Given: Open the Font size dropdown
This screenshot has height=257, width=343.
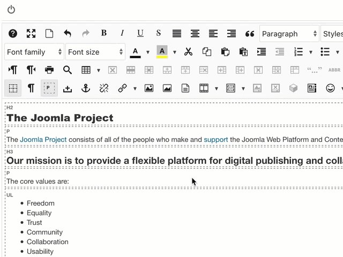Looking at the screenshot, I should point(95,52).
